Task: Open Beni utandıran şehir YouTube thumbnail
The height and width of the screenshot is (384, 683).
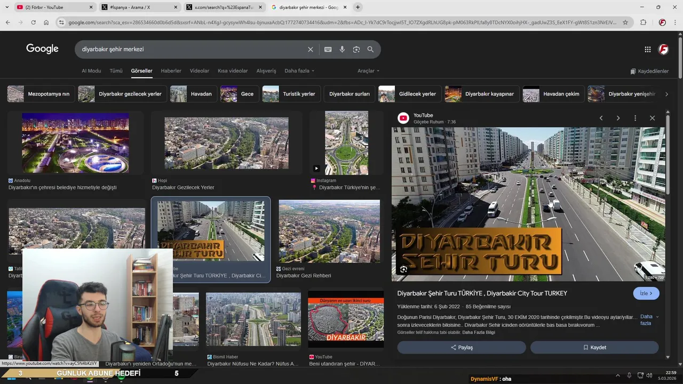Action: (x=346, y=319)
